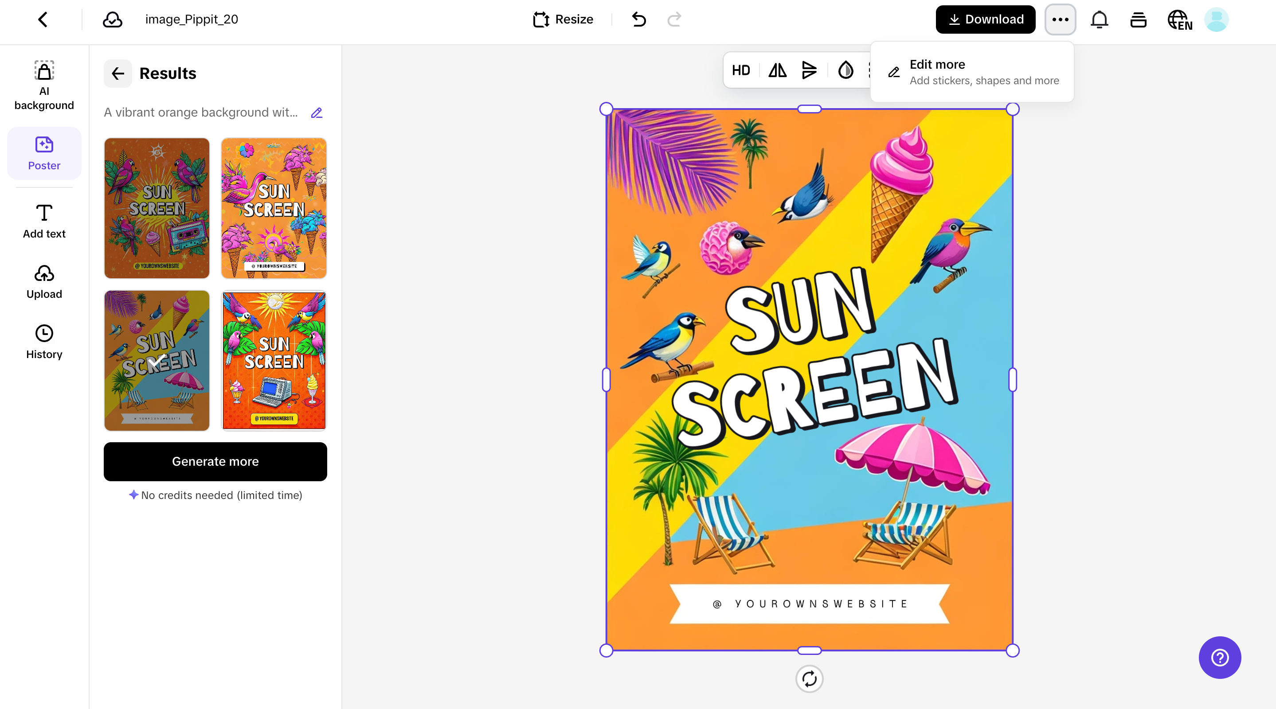
Task: Select the sun and computer poster thumbnail
Action: click(x=274, y=360)
